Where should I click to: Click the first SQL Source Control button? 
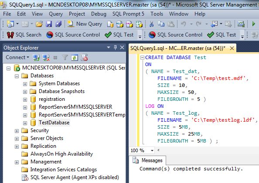point(73,35)
